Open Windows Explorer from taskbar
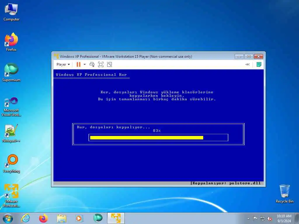Screen dimensions: 299x224 pos(62,218)
